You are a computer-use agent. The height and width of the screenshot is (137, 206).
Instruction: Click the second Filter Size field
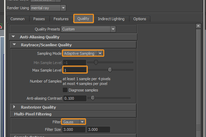(x=99, y=129)
